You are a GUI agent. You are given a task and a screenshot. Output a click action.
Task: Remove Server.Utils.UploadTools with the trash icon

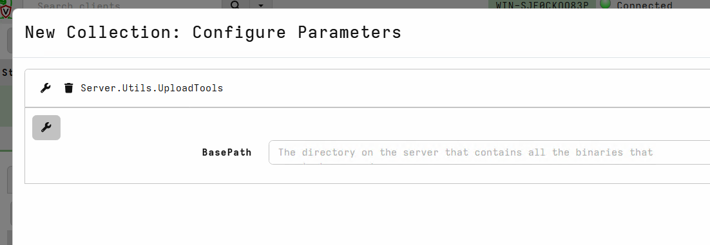click(x=68, y=88)
